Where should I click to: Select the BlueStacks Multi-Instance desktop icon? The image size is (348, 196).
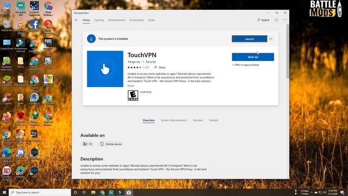pyautogui.click(x=7, y=64)
